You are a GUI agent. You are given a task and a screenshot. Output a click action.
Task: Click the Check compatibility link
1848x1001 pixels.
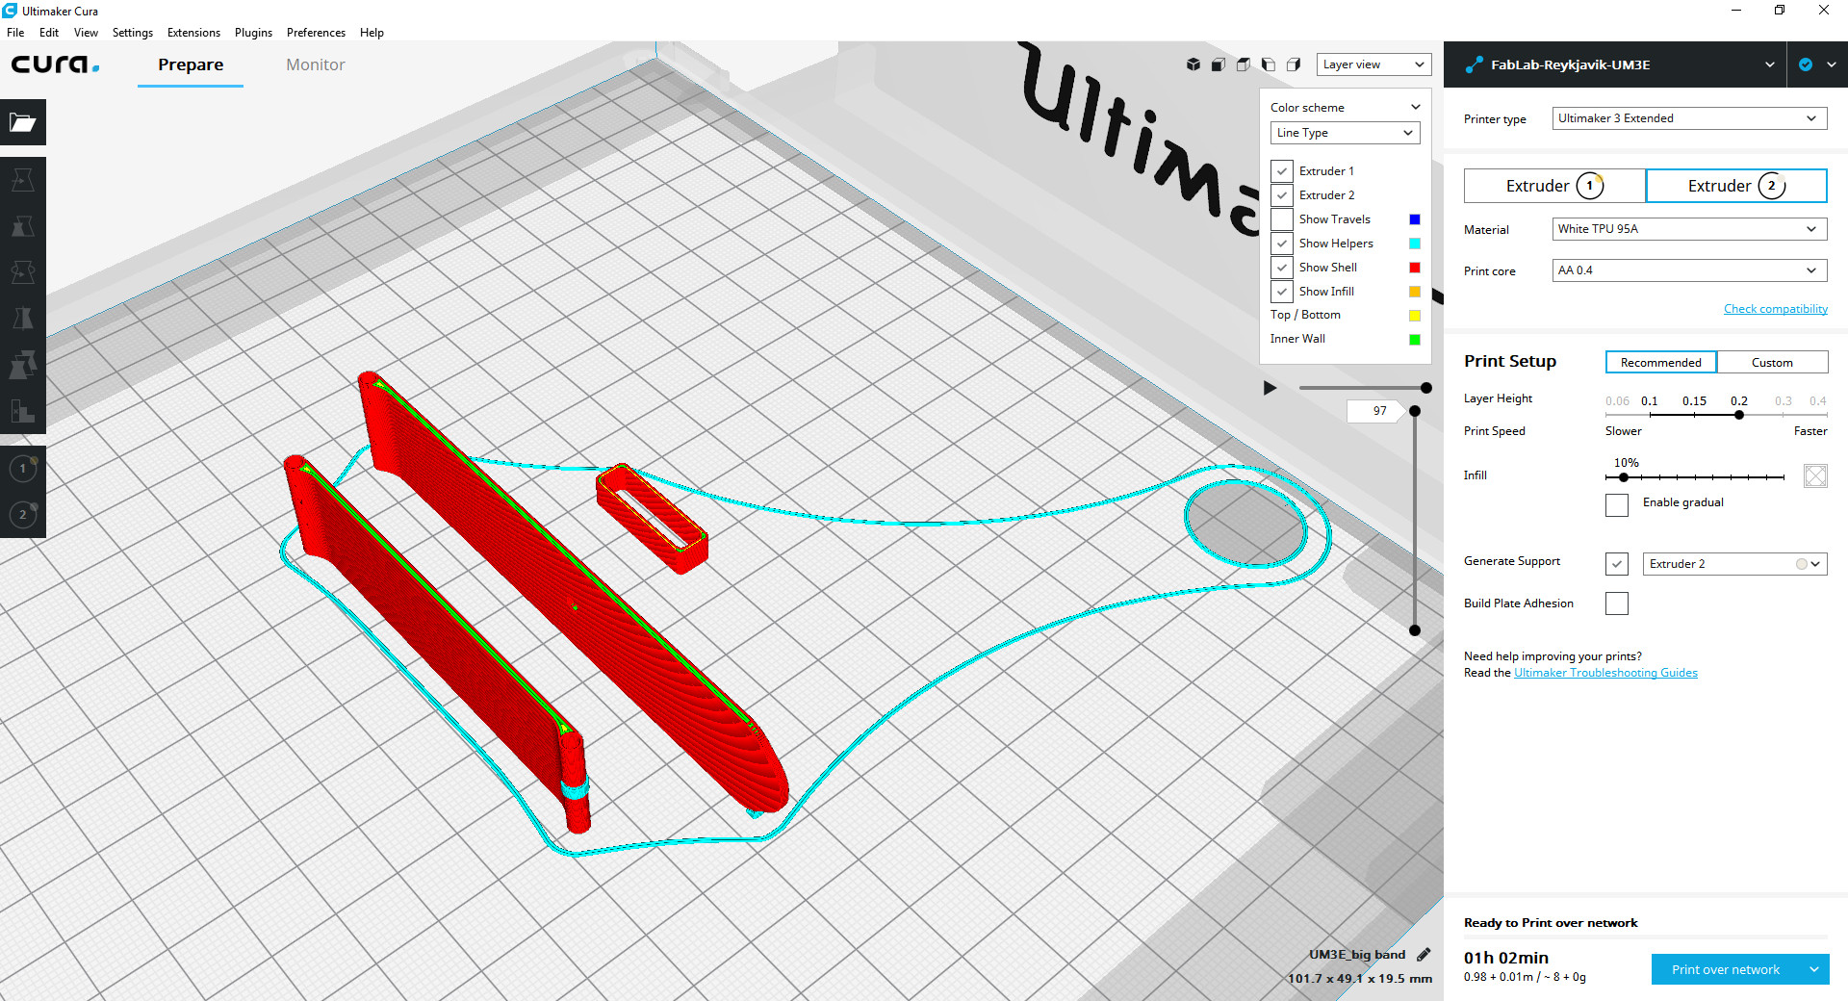click(x=1776, y=309)
